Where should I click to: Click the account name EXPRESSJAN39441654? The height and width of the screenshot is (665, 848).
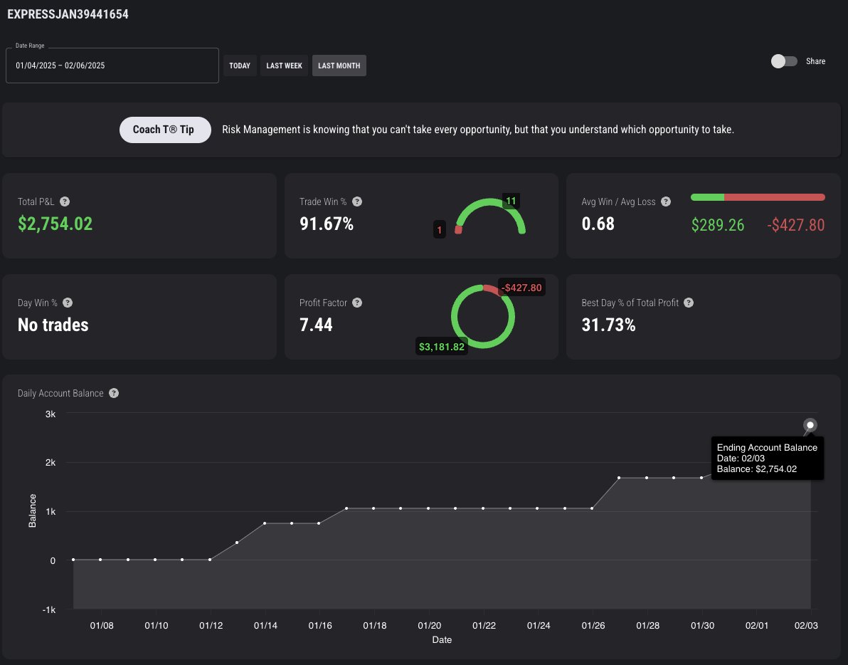tap(68, 15)
